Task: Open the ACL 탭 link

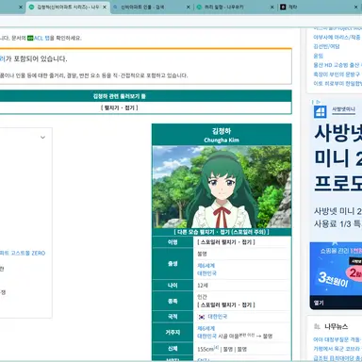Action: pyautogui.click(x=41, y=38)
